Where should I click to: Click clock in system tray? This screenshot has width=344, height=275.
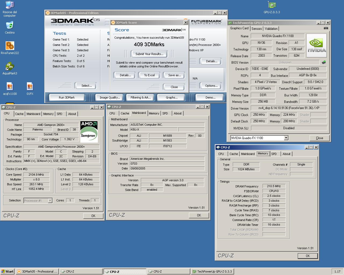click(337, 272)
